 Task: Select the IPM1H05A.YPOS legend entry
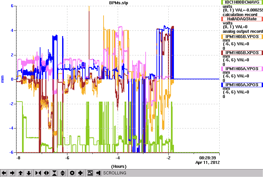(x=242, y=69)
